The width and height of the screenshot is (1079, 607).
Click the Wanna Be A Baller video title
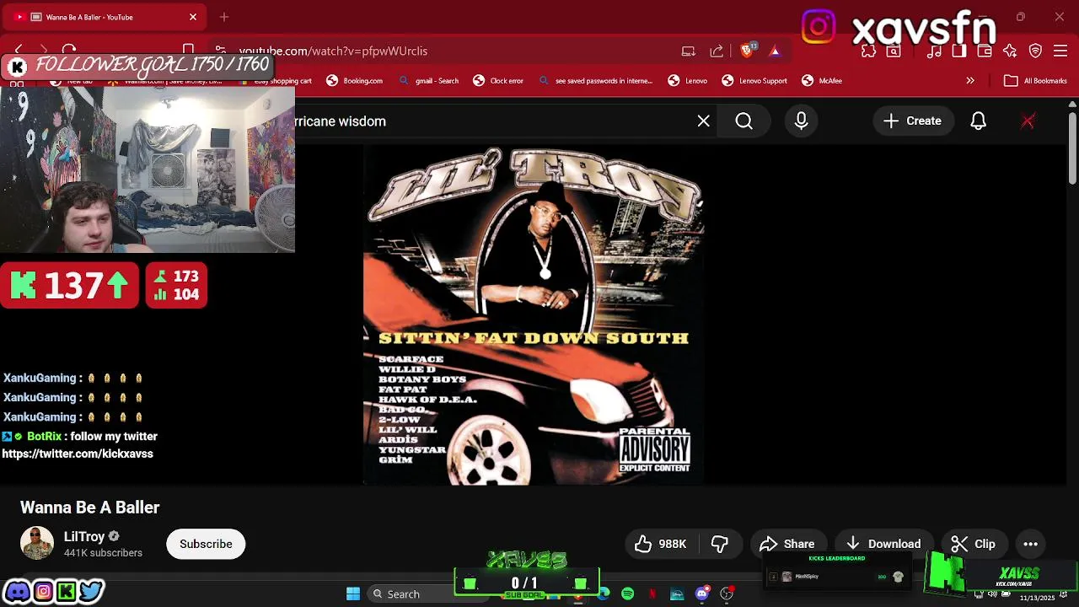[x=90, y=508]
